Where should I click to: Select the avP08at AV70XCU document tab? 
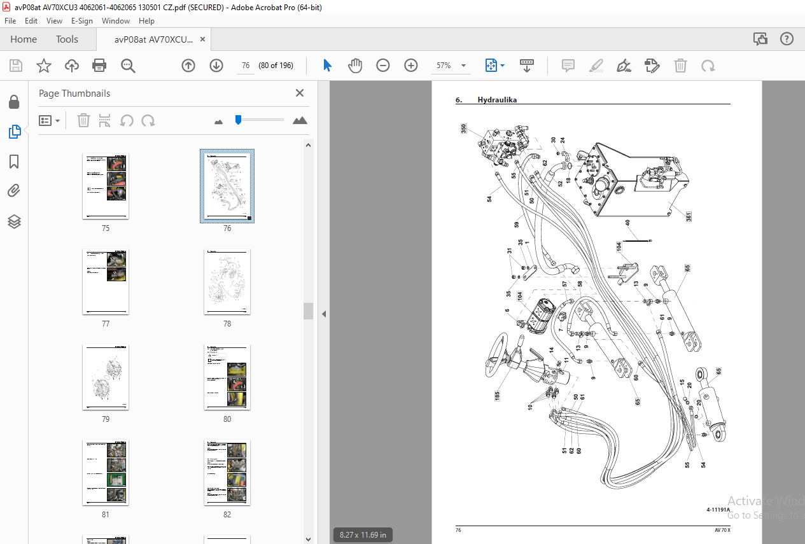pyautogui.click(x=153, y=39)
